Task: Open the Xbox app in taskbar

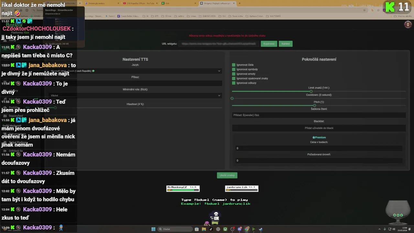Action: 225,229
